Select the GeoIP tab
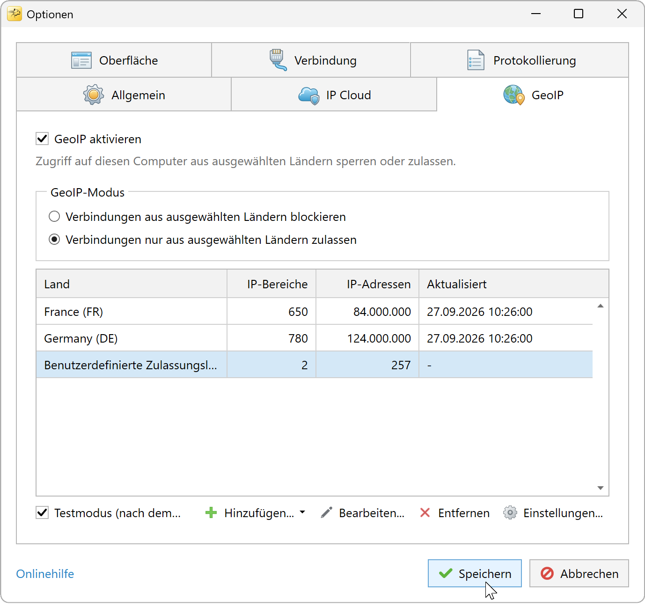 coord(533,95)
